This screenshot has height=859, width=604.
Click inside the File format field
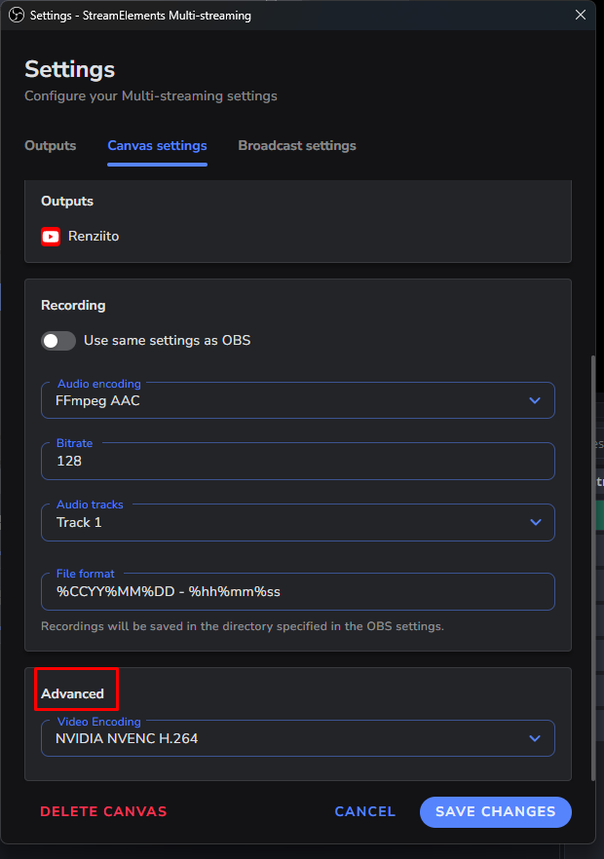click(x=292, y=590)
